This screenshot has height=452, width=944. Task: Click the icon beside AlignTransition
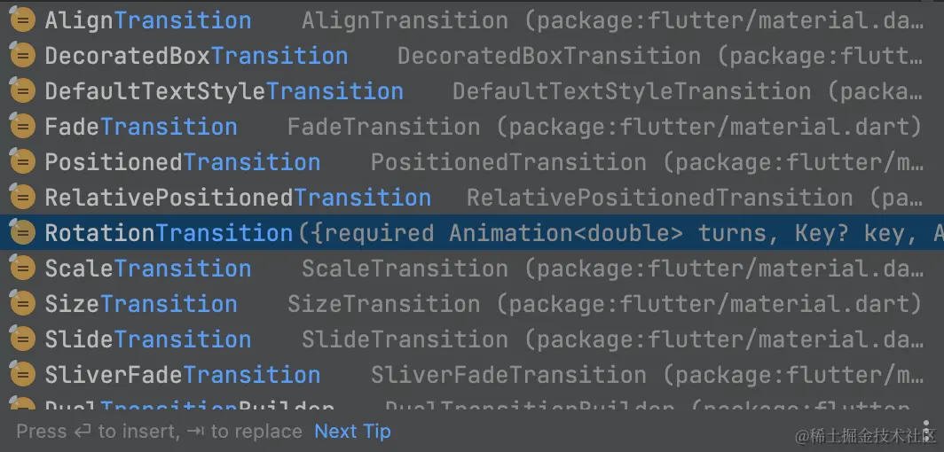21,20
